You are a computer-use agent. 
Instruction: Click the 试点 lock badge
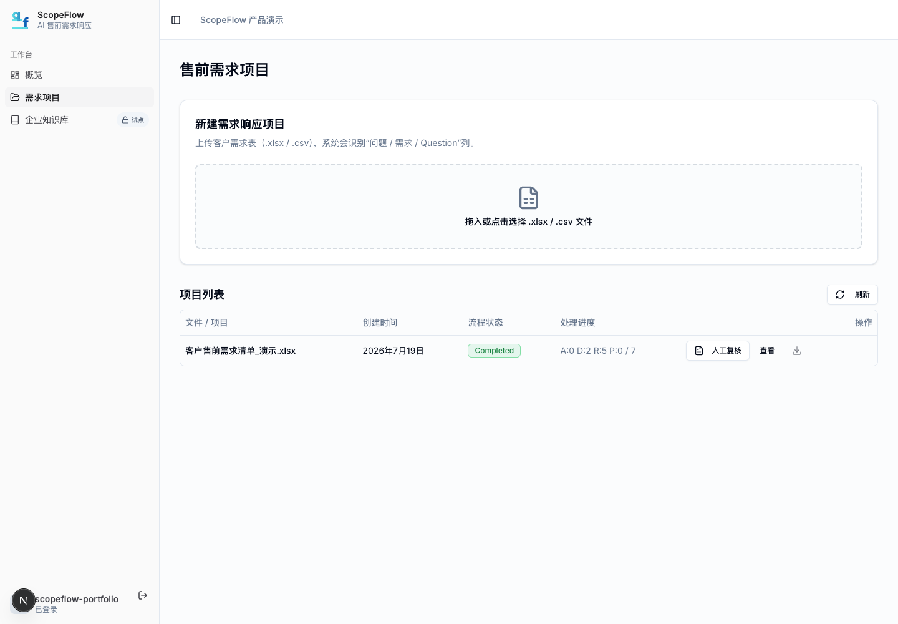pyautogui.click(x=133, y=120)
